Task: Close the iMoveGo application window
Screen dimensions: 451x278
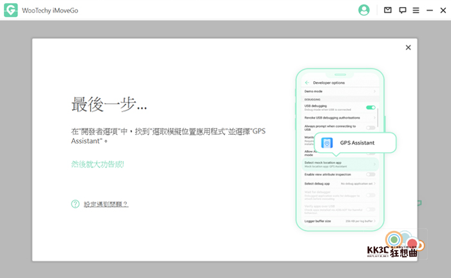Action: 443,10
